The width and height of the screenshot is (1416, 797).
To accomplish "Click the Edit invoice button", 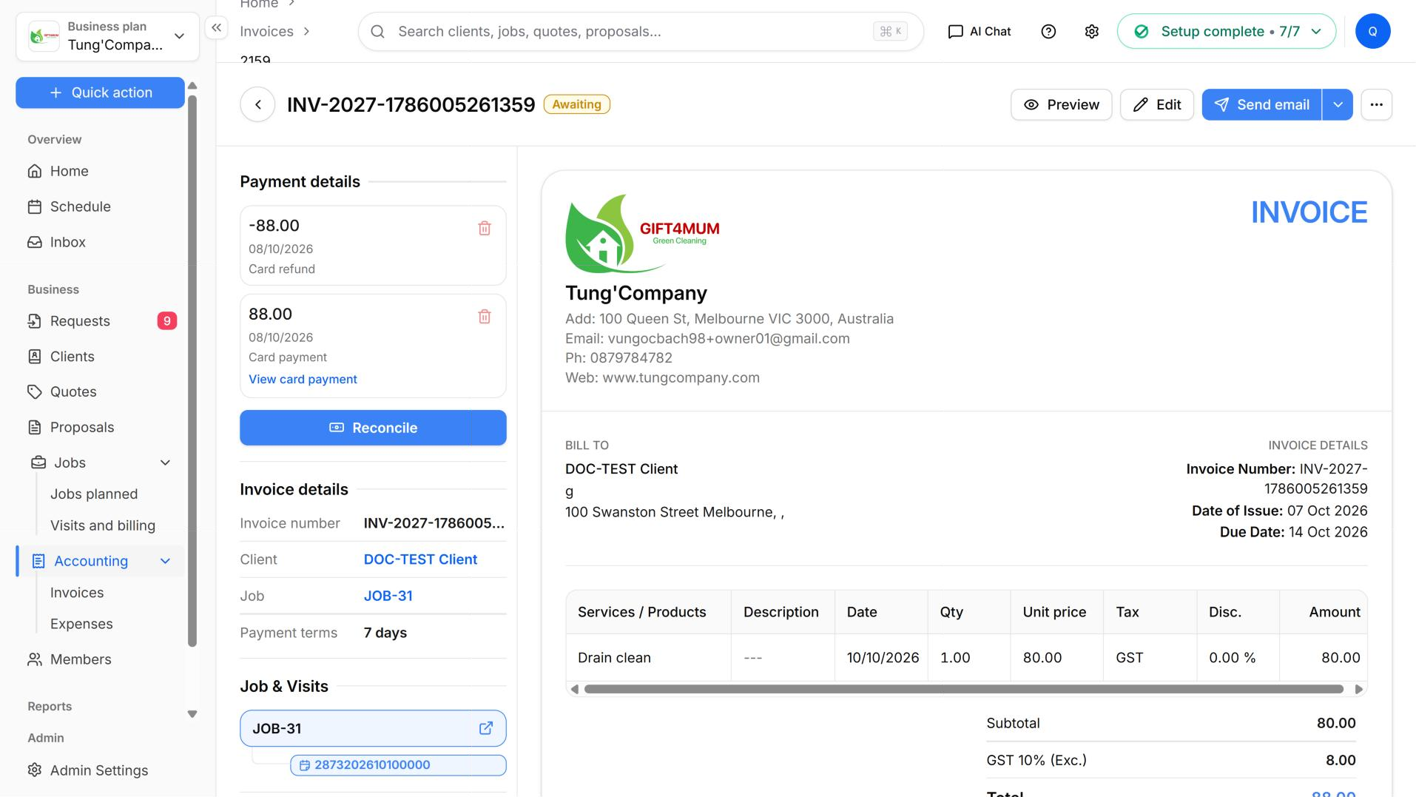I will (x=1156, y=104).
